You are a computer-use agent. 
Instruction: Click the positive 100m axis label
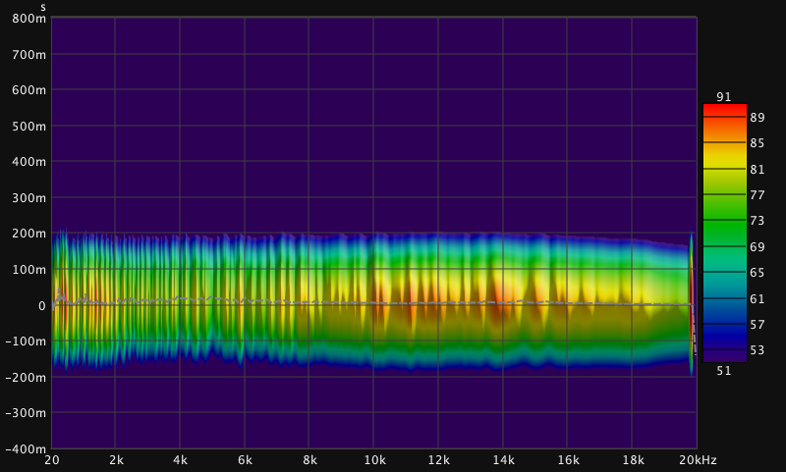pyautogui.click(x=28, y=269)
